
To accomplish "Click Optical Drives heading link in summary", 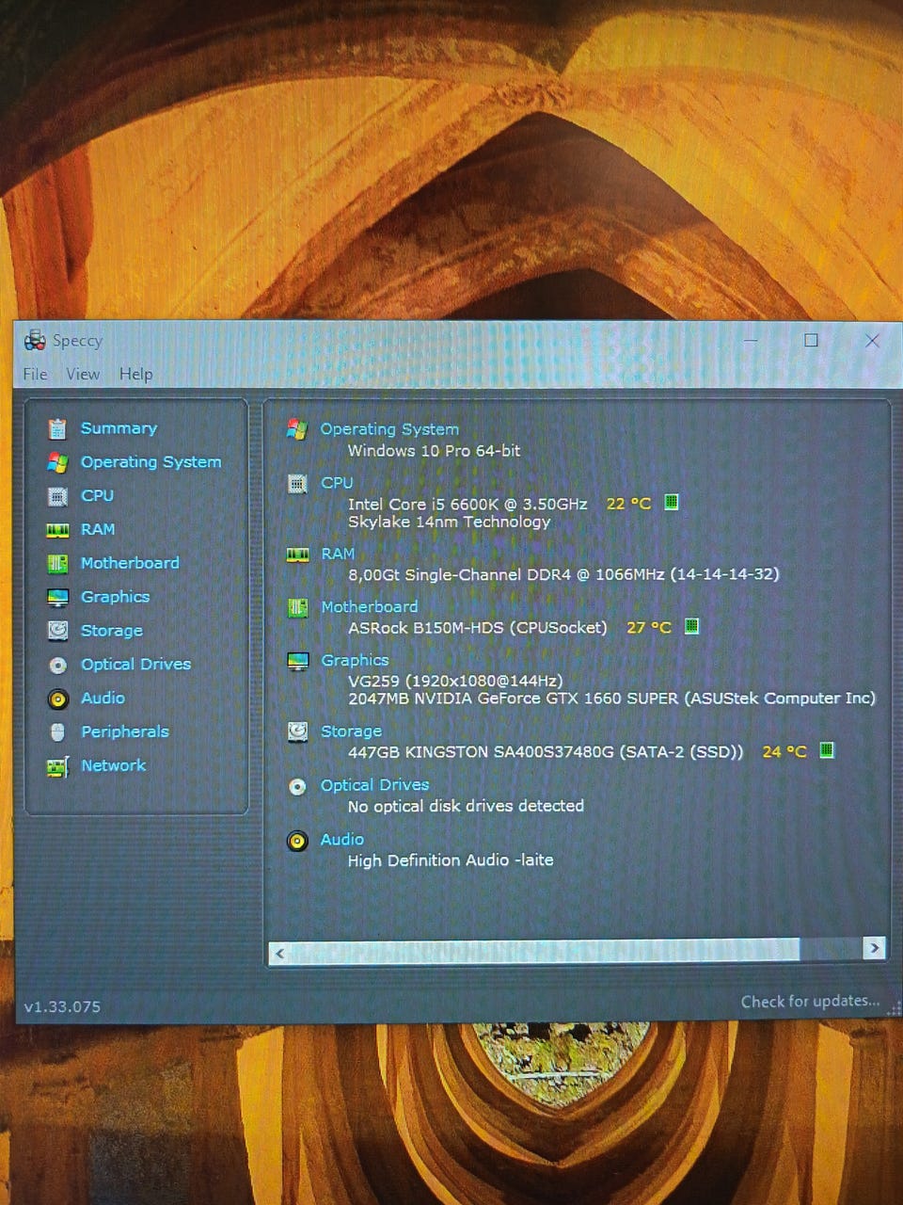I will (x=374, y=785).
